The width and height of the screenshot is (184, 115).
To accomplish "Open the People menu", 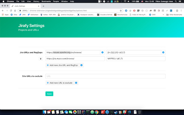I will tap(56, 1).
